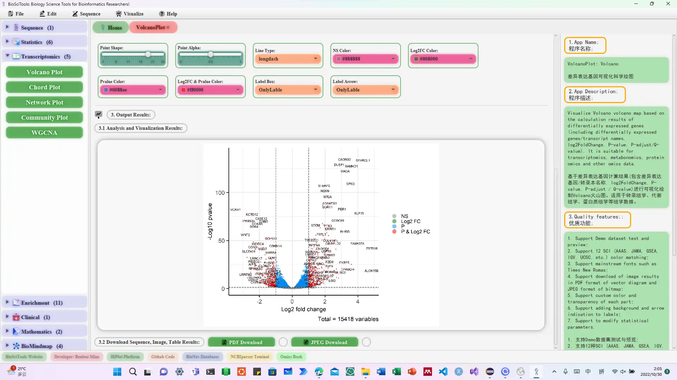Image resolution: width=677 pixels, height=380 pixels.
Task: Click the BioMindmap section icon
Action: pyautogui.click(x=16, y=346)
